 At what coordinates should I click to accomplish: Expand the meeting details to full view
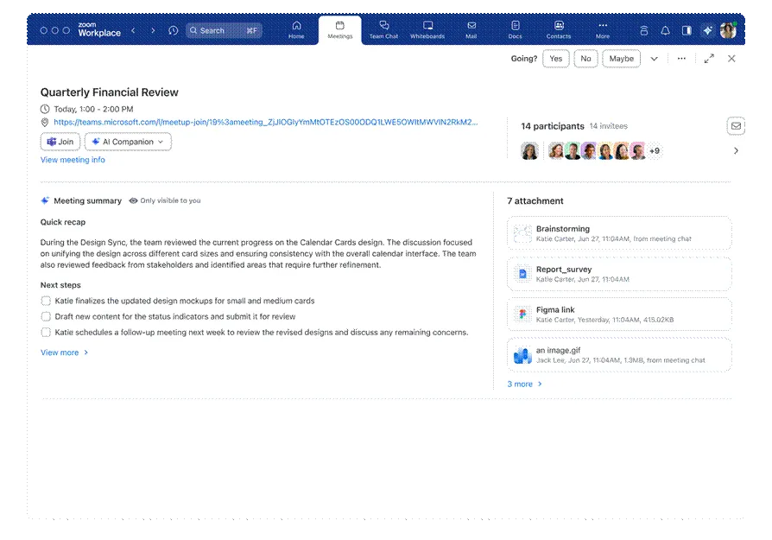point(709,59)
